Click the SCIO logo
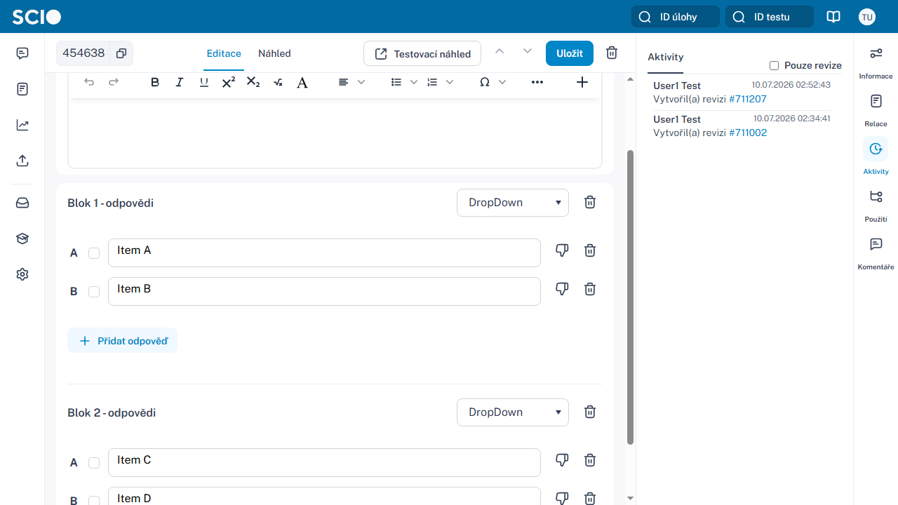The width and height of the screenshot is (898, 505). coord(36,17)
